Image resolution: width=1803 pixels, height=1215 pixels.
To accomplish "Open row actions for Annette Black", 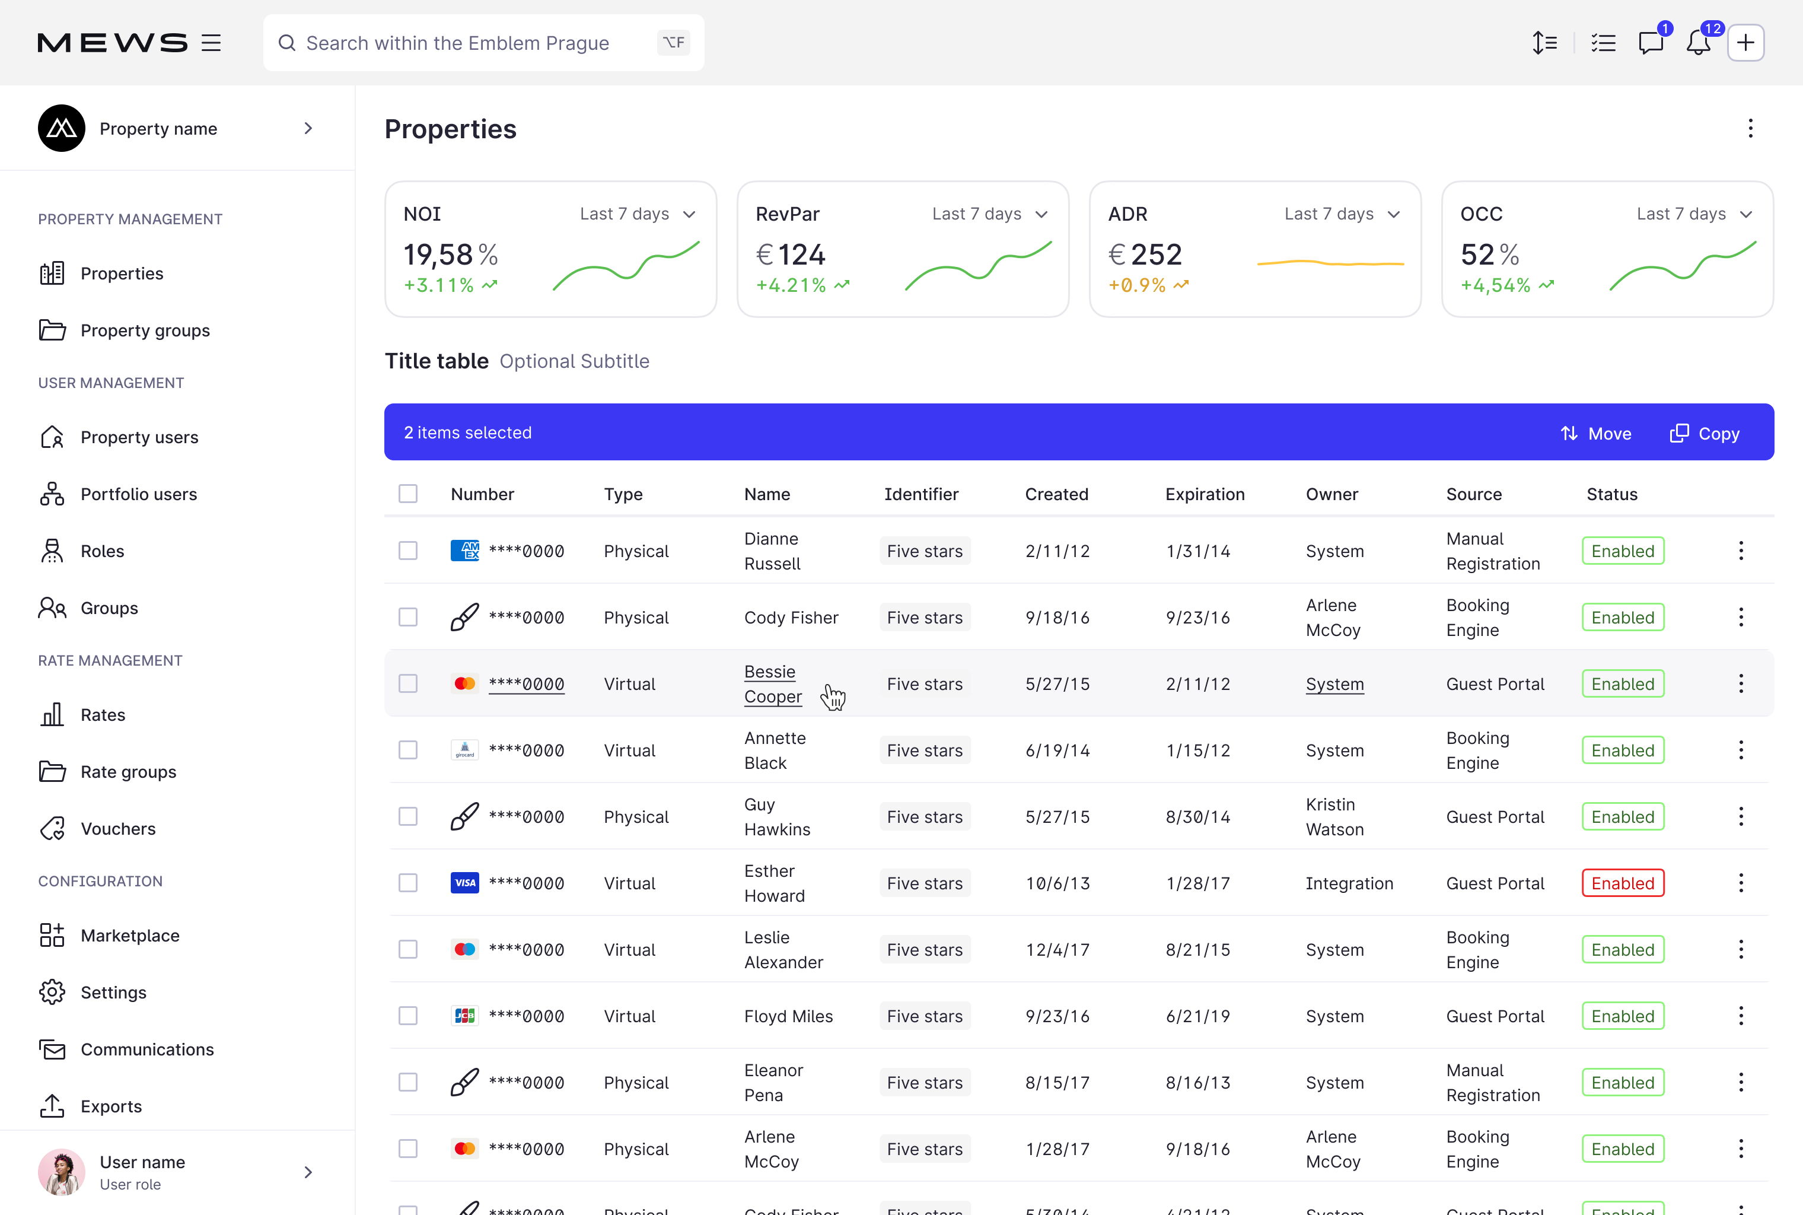I will 1741,750.
